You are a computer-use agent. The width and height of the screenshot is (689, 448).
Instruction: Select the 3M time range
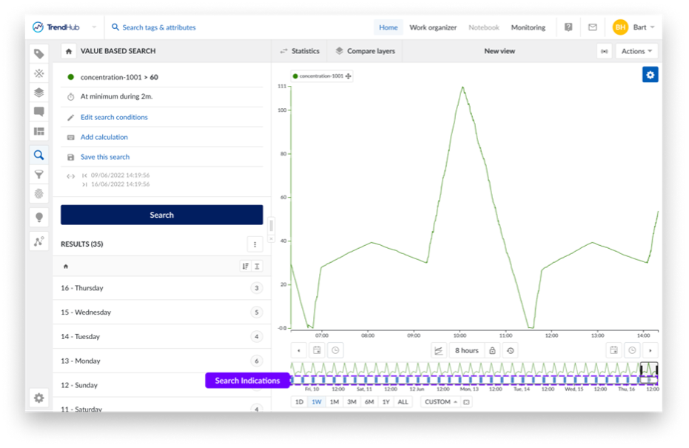[352, 402]
